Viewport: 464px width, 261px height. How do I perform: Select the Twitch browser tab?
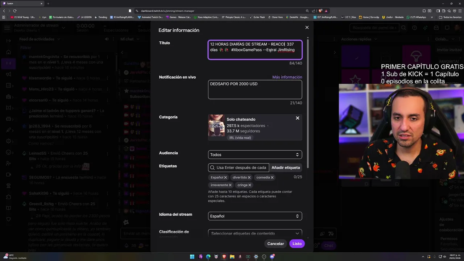pyautogui.click(x=22, y=4)
